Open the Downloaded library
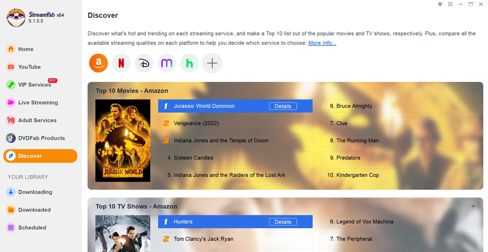The image size is (488, 252). 34,210
